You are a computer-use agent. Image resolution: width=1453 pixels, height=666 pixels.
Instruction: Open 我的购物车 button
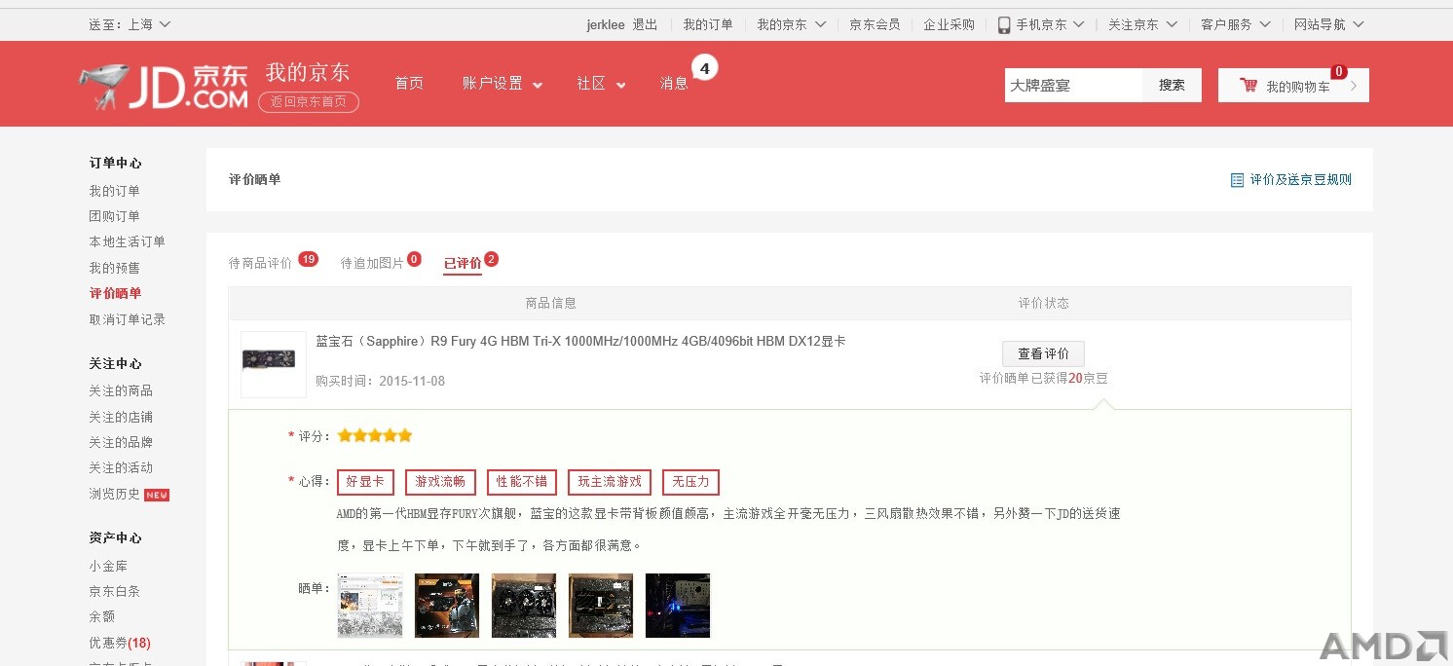pos(1293,86)
